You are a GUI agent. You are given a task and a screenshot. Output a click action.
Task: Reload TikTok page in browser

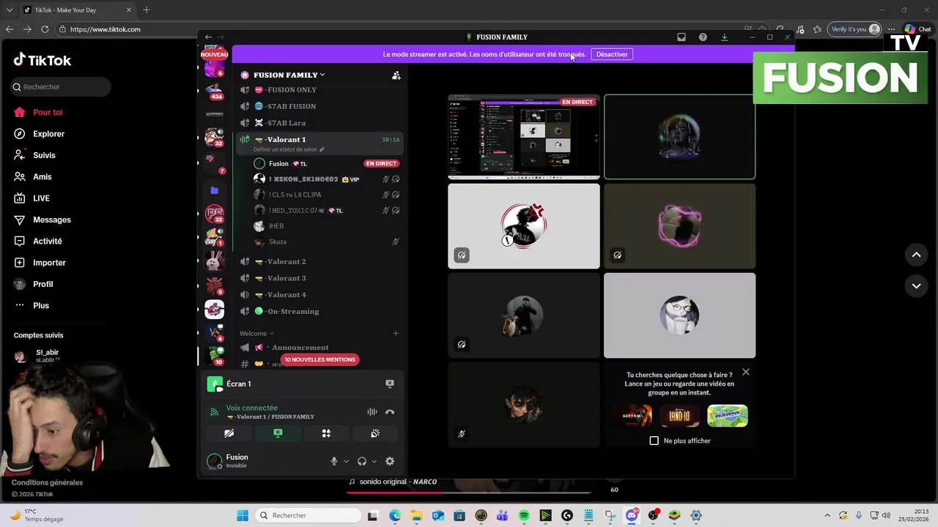click(45, 29)
